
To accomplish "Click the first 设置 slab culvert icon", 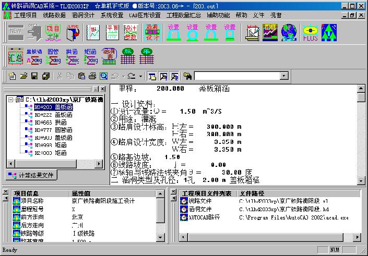I will coord(174,32).
